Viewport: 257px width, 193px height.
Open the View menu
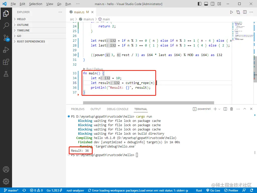point(49,4)
